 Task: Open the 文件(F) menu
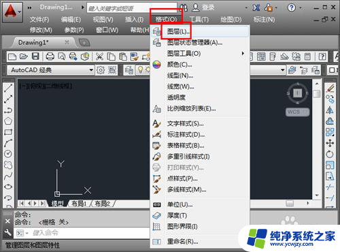click(39, 20)
